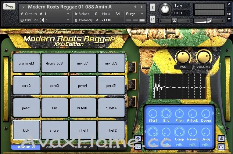Close the instrument with the X icon

(229, 4)
